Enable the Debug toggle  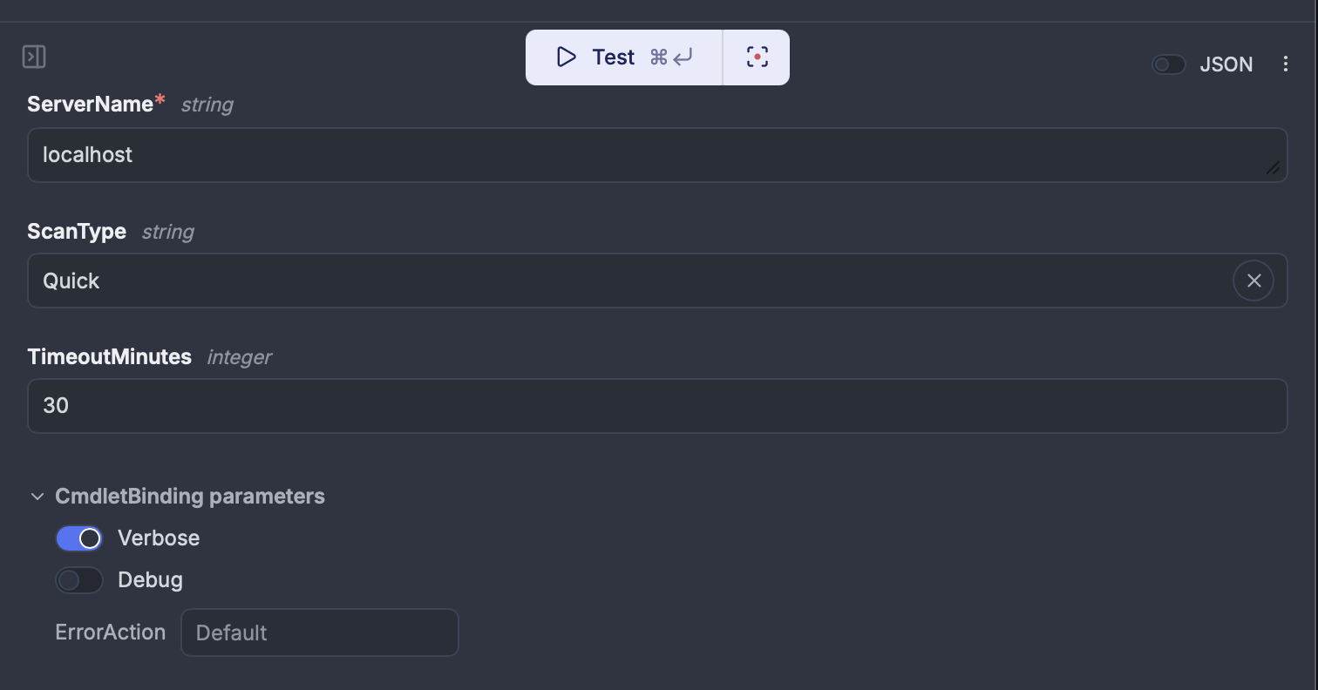[79, 580]
